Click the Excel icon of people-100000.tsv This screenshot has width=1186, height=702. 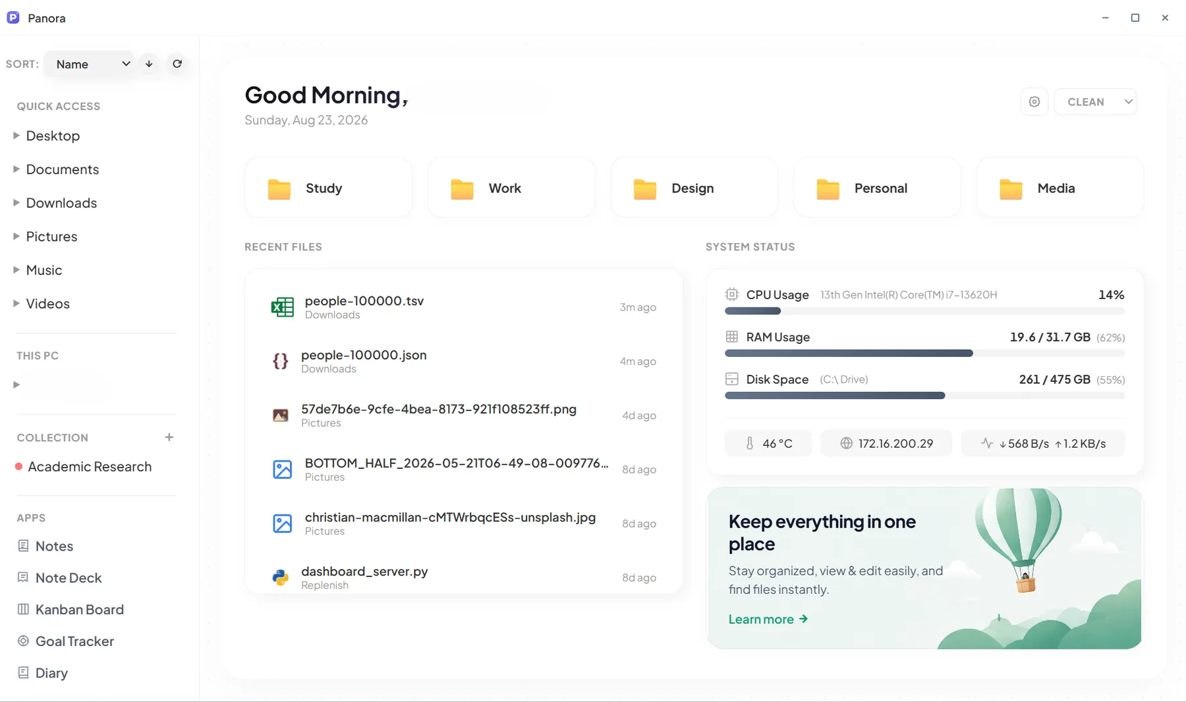pos(283,308)
